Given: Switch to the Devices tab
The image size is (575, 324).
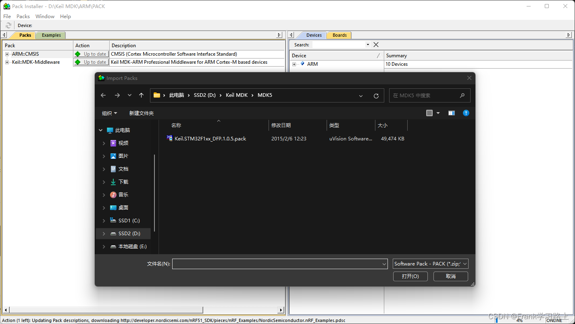Looking at the screenshot, I should point(314,35).
